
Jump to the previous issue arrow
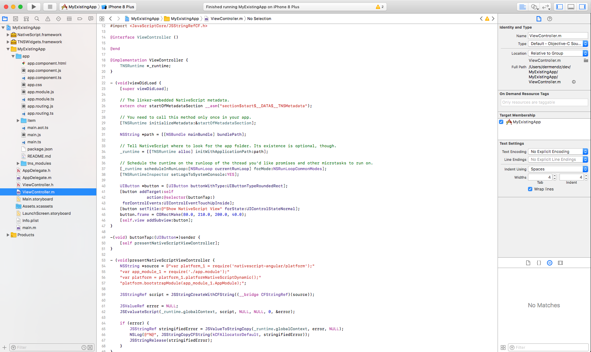pos(481,19)
